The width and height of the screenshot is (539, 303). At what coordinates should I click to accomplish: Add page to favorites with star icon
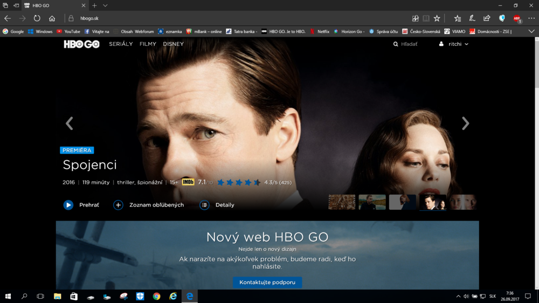pos(437,18)
